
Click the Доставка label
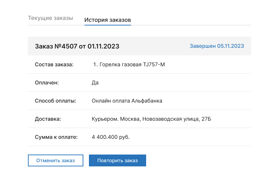tap(48, 119)
